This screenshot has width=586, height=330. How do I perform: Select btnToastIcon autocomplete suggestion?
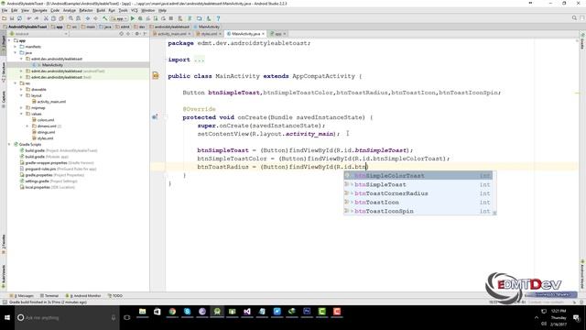tap(418, 202)
